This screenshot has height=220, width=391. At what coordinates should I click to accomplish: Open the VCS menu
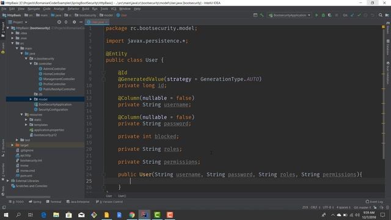coord(114,9)
